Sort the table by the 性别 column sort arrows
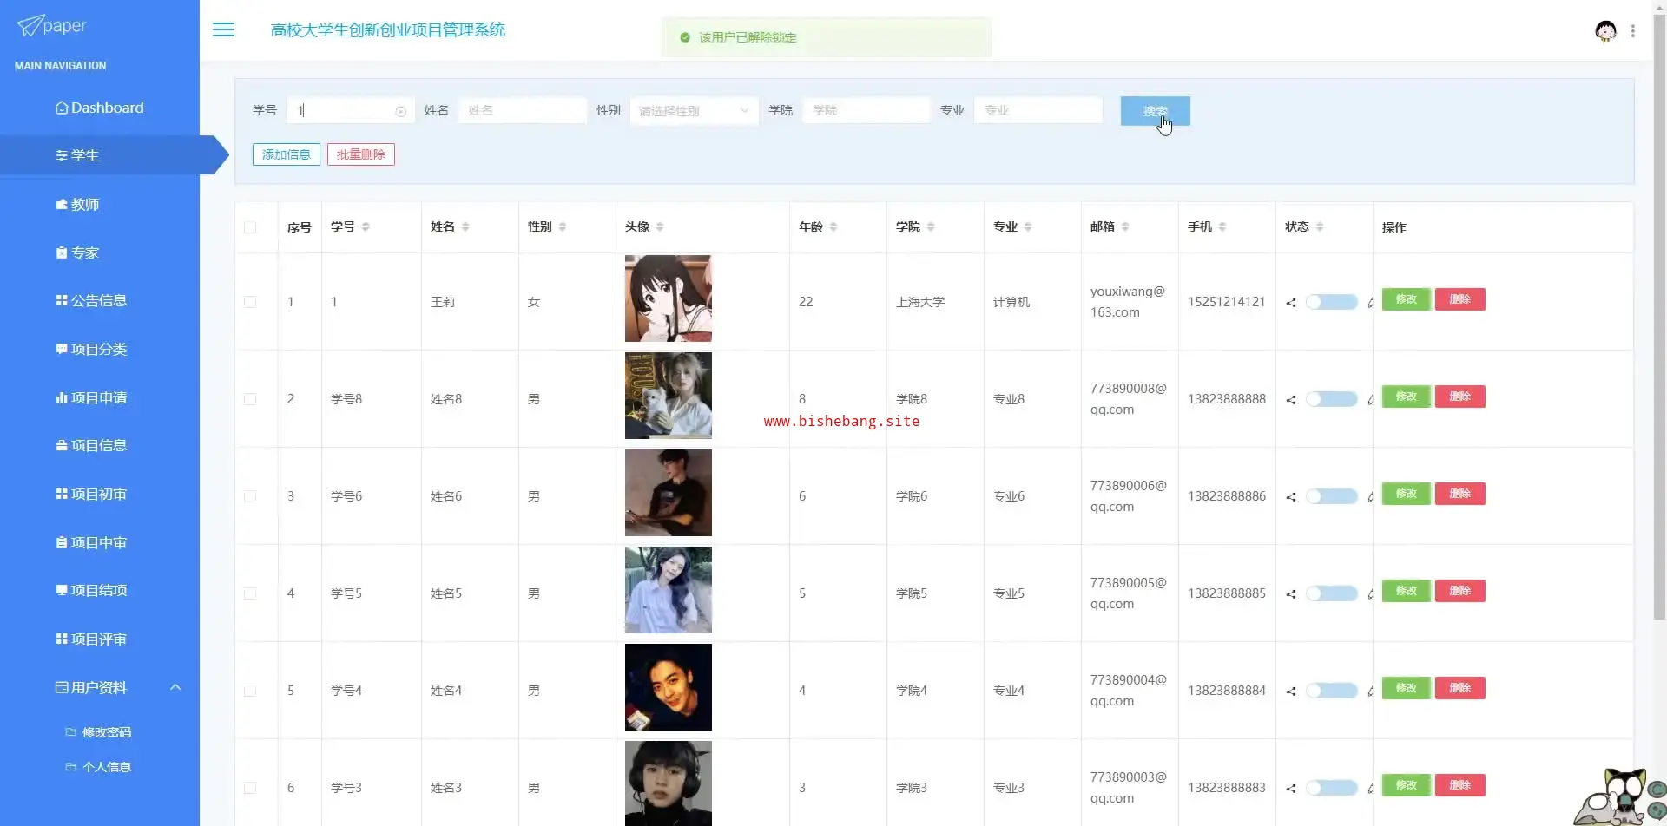The width and height of the screenshot is (1667, 826). pos(563,226)
